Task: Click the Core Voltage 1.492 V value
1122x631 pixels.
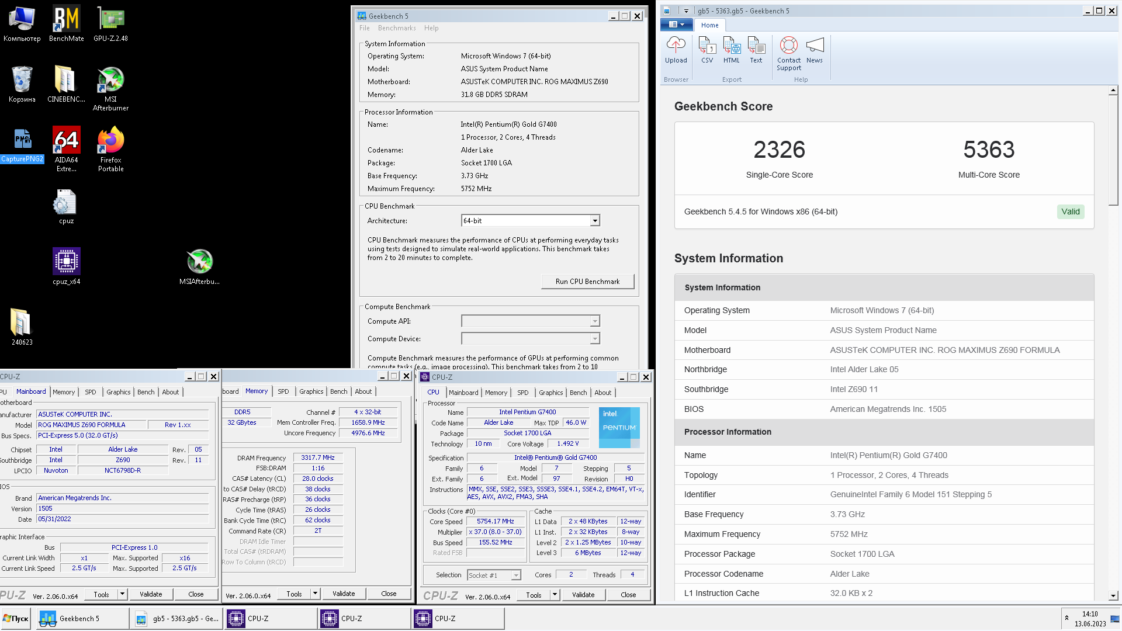Action: click(x=568, y=444)
